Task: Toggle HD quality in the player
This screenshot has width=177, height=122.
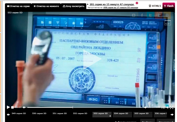Action: point(163,107)
